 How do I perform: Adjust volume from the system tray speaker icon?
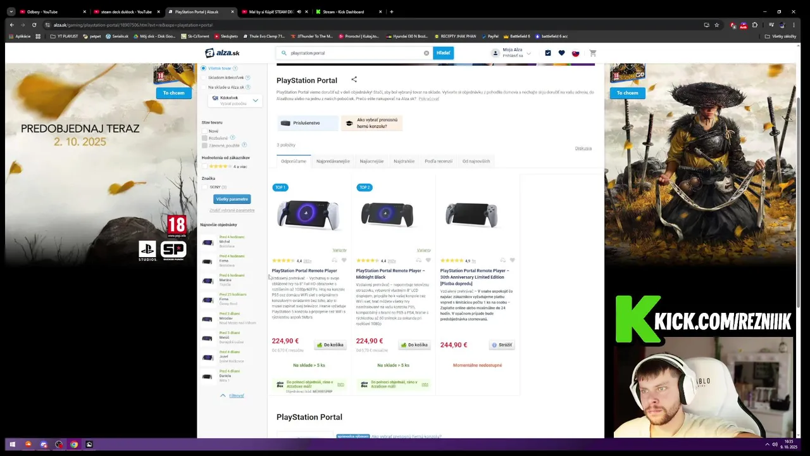pyautogui.click(x=775, y=445)
